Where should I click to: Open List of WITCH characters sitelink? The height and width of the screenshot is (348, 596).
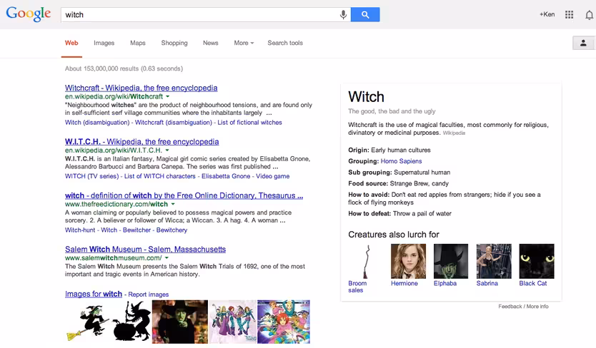[159, 176]
